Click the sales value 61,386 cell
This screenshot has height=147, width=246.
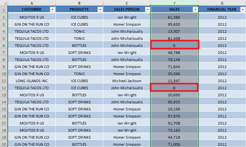(x=175, y=17)
